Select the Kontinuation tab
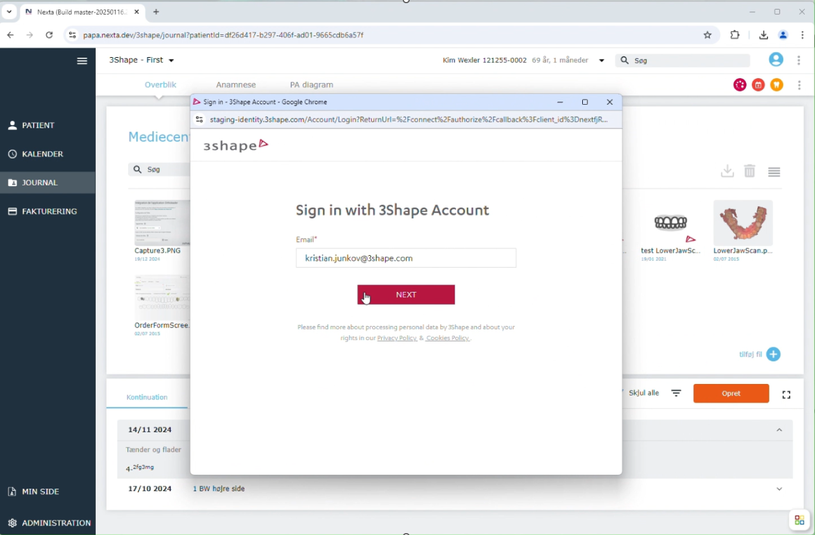The image size is (815, 535). click(x=147, y=397)
